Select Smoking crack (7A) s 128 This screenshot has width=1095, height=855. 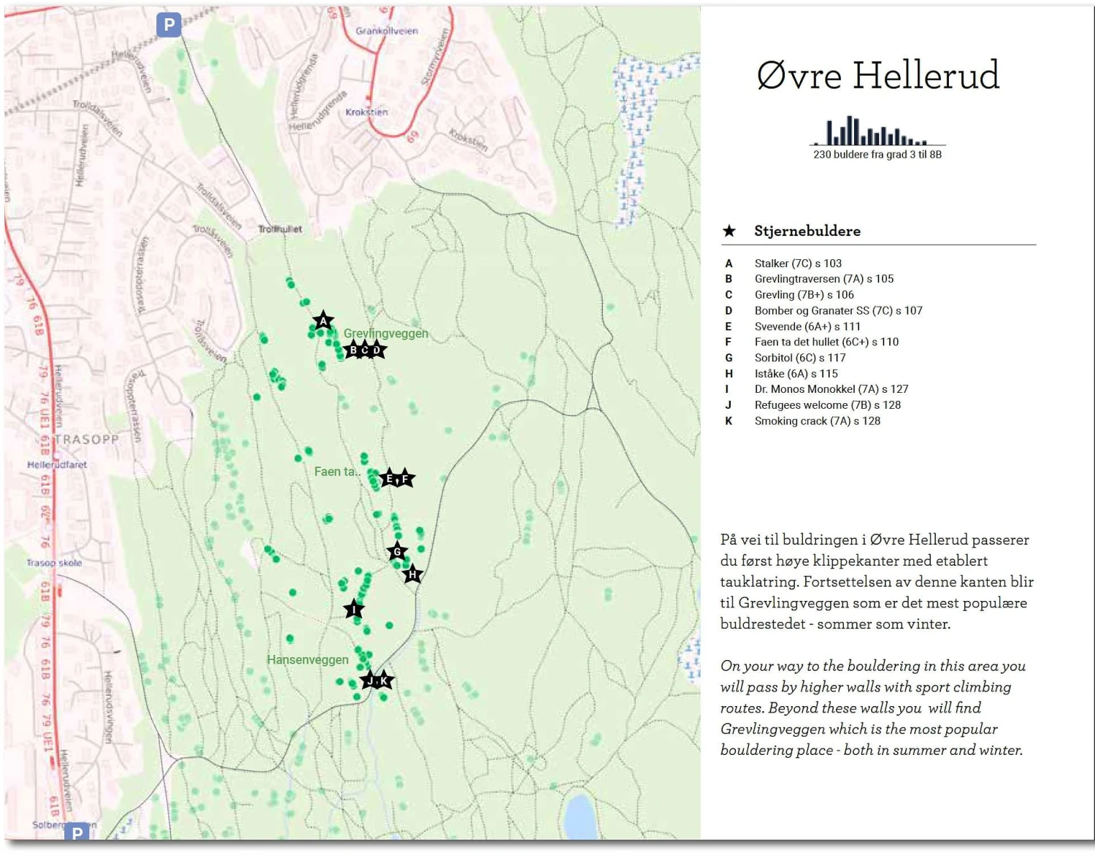pos(817,421)
